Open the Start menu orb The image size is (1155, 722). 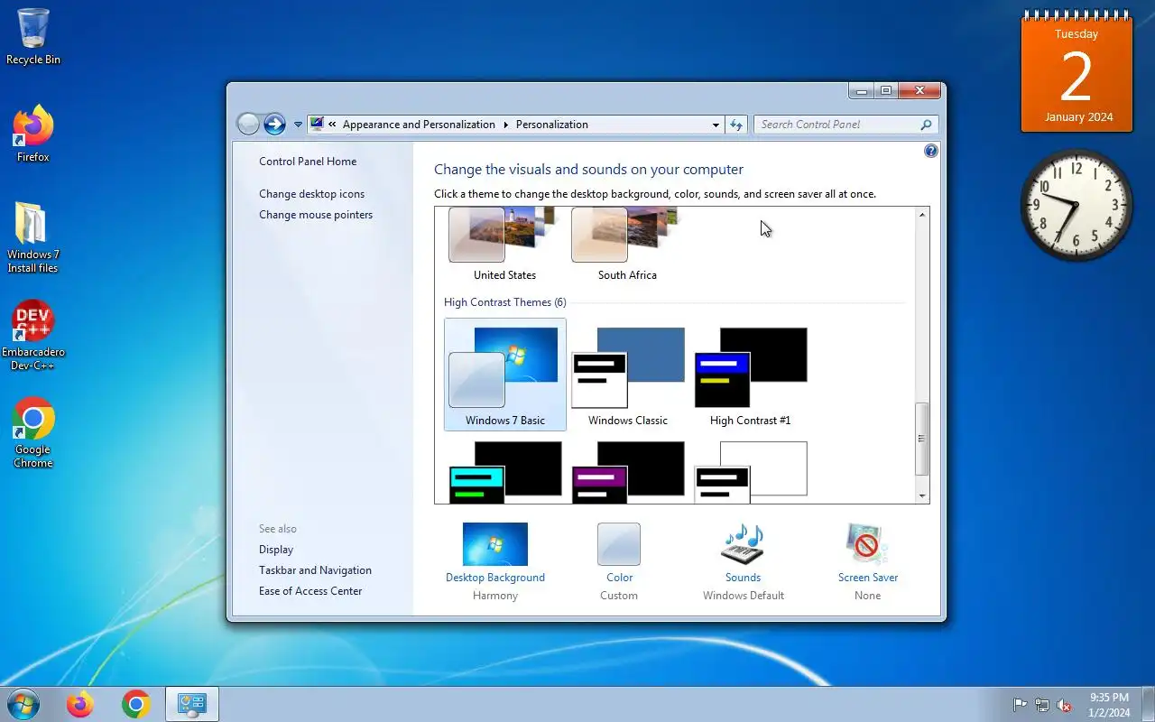[x=23, y=704]
